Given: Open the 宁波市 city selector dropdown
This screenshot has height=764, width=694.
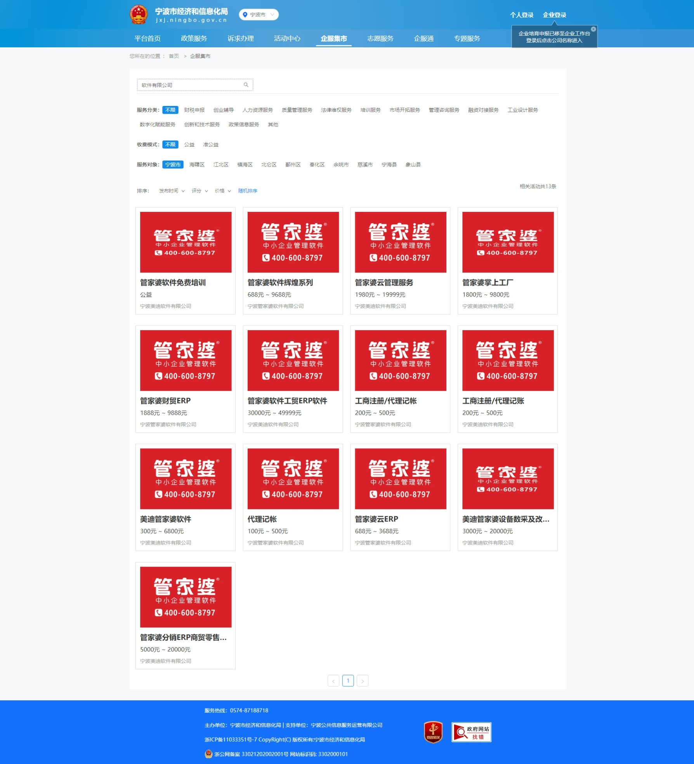Looking at the screenshot, I should (x=259, y=15).
